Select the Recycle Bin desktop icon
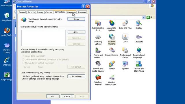 tap(7, 17)
